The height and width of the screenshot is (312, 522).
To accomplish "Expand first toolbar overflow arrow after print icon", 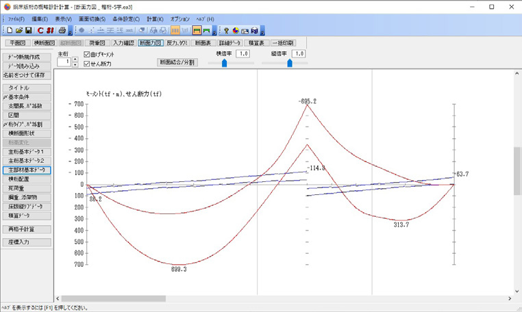I will coord(71,31).
